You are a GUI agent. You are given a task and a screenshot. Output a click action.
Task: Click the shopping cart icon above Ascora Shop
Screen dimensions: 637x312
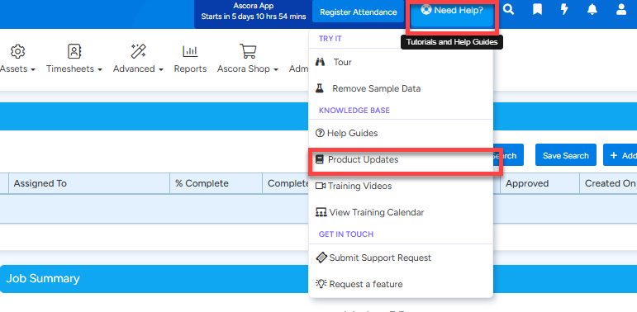click(x=247, y=51)
